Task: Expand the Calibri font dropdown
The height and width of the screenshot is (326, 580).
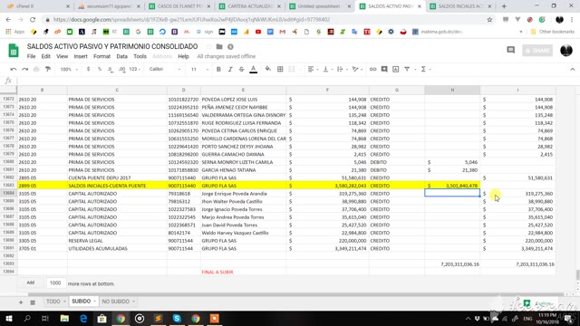Action: click(x=165, y=69)
